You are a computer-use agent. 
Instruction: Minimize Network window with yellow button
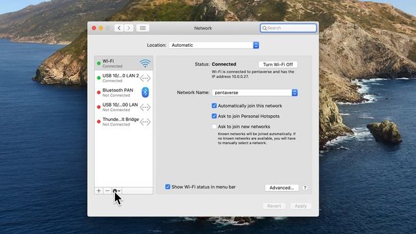coord(101,28)
